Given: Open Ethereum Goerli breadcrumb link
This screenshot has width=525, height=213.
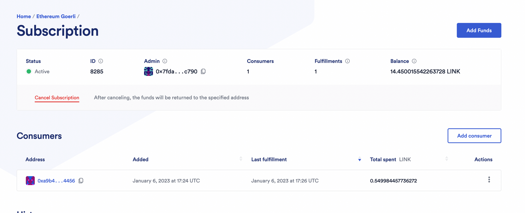Looking at the screenshot, I should coord(56,16).
